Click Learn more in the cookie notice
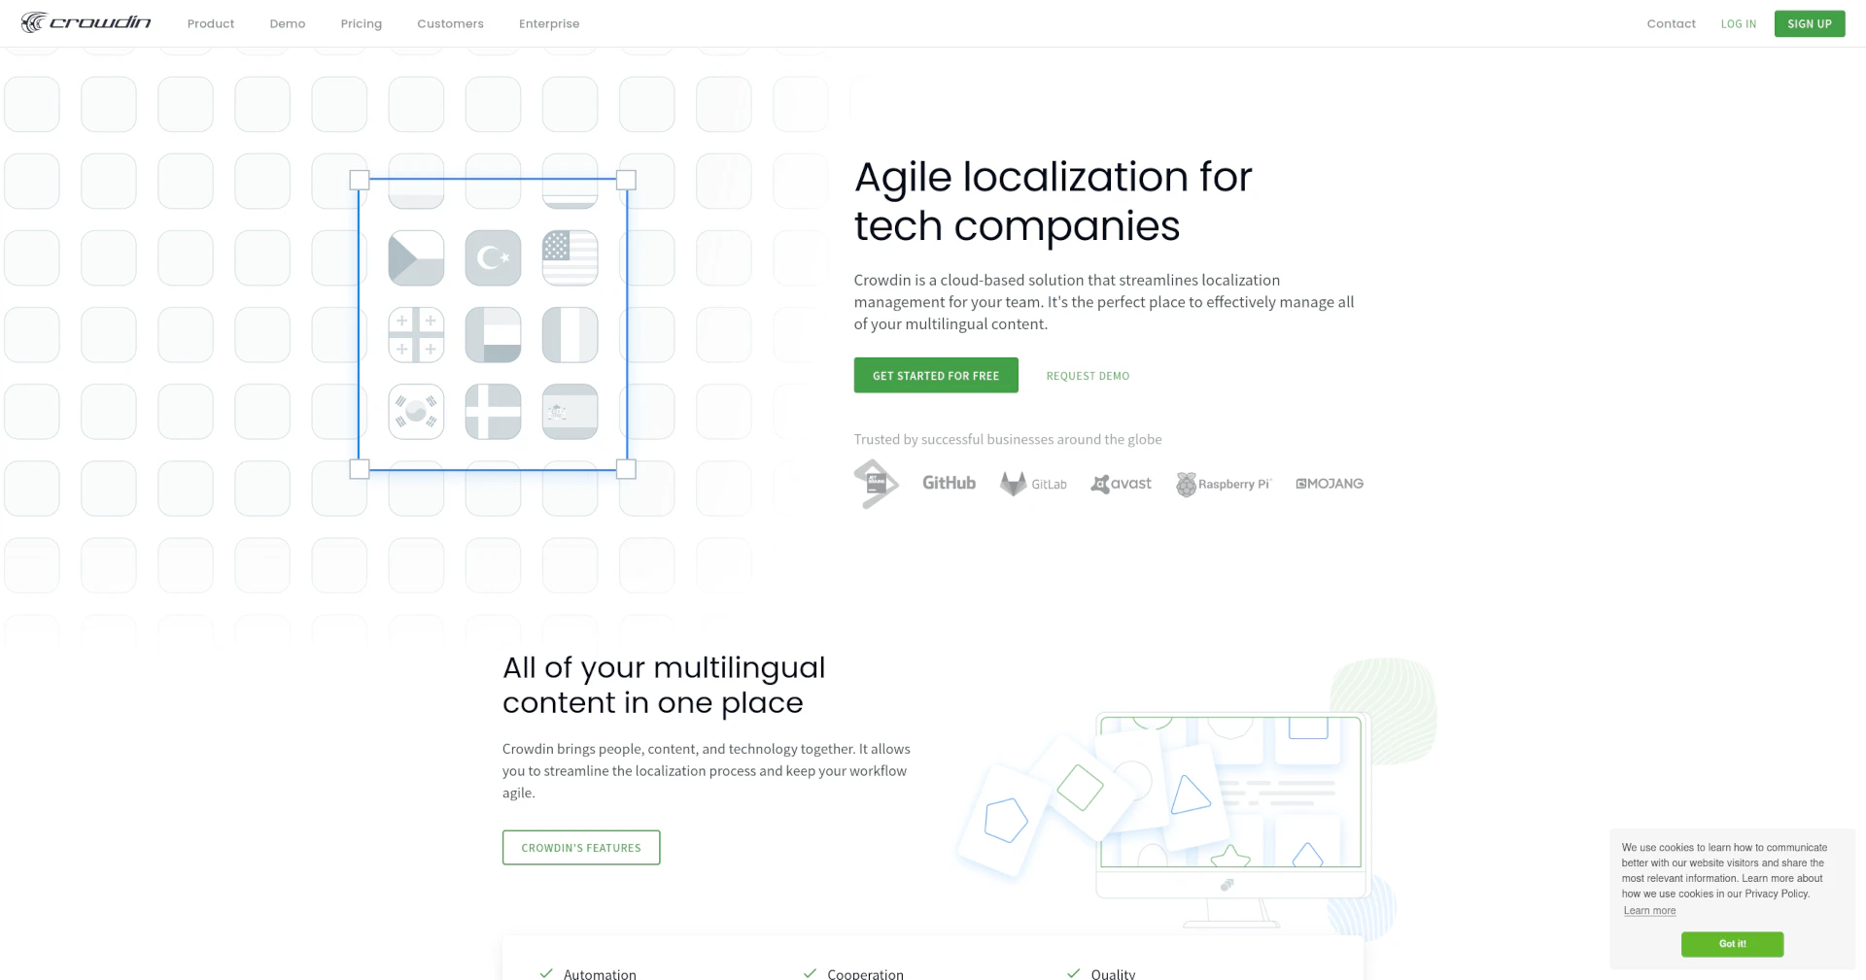Image resolution: width=1866 pixels, height=980 pixels. click(1649, 911)
